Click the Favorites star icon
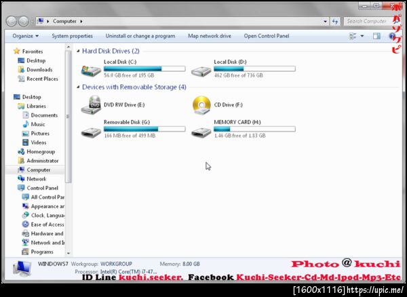This screenshot has height=297, width=407. [x=16, y=51]
